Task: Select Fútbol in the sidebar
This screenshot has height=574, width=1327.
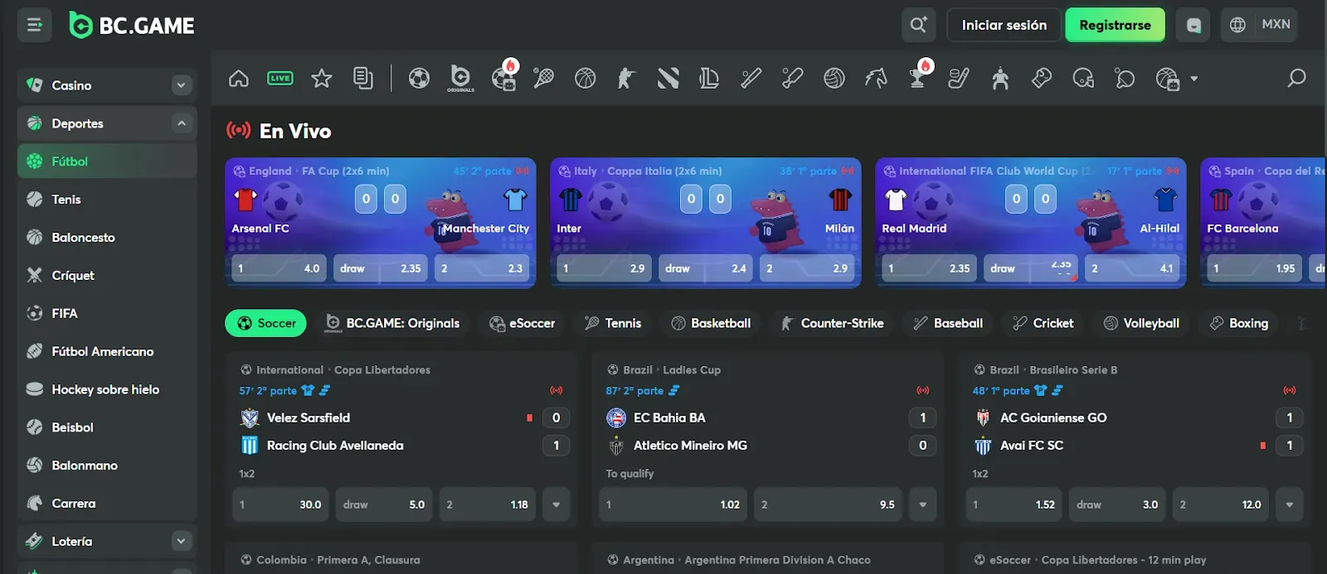Action: point(107,162)
